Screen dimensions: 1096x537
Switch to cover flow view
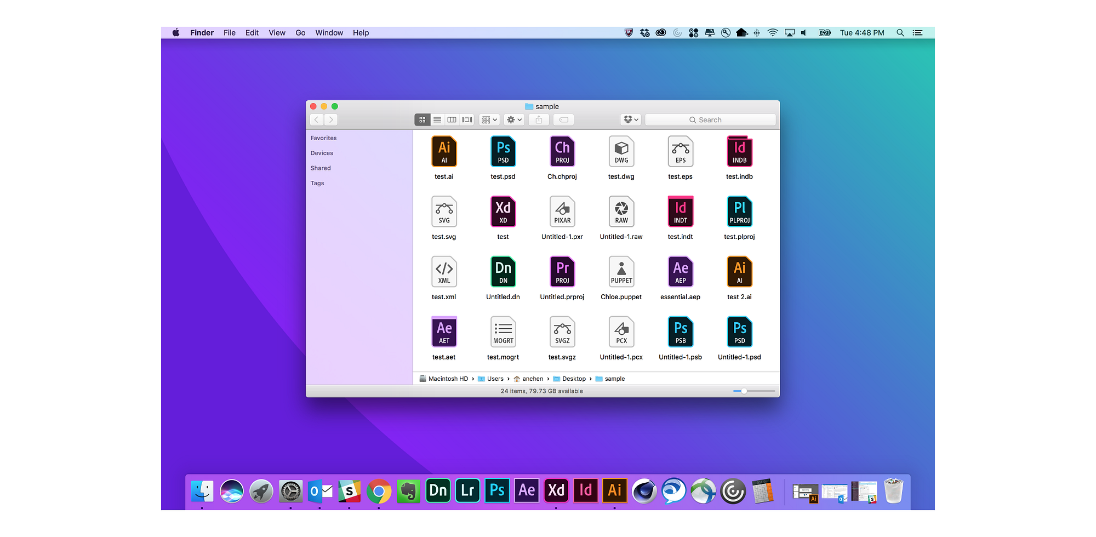coord(467,119)
